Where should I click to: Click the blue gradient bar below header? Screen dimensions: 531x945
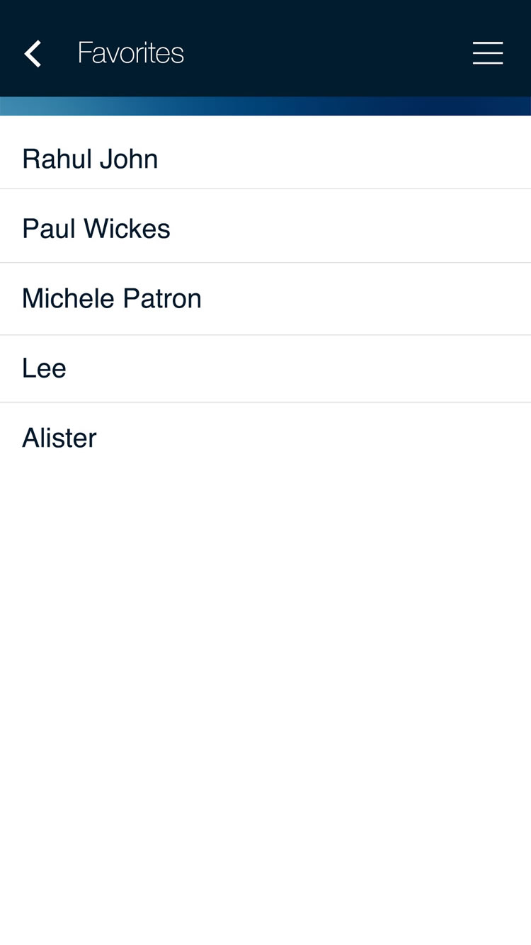[265, 106]
